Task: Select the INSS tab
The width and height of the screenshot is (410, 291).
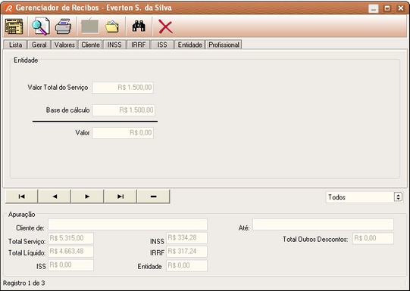Action: point(114,45)
